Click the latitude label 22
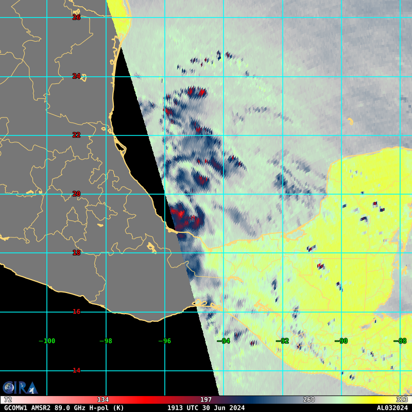 (x=76, y=135)
